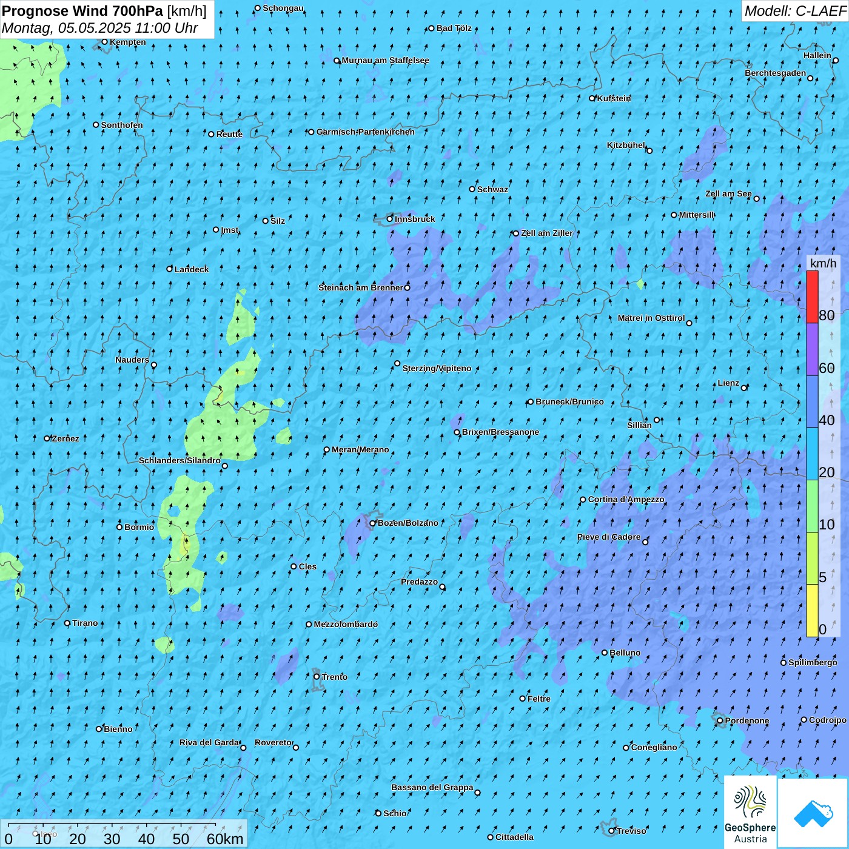This screenshot has width=849, height=849.
Task: Click the blue logo in the bottom-right corner
Action: coord(813,813)
